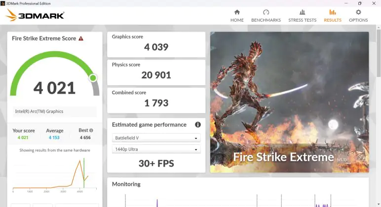Minimize the 3DMark window
Image resolution: width=381 pixels, height=207 pixels.
click(346, 3)
